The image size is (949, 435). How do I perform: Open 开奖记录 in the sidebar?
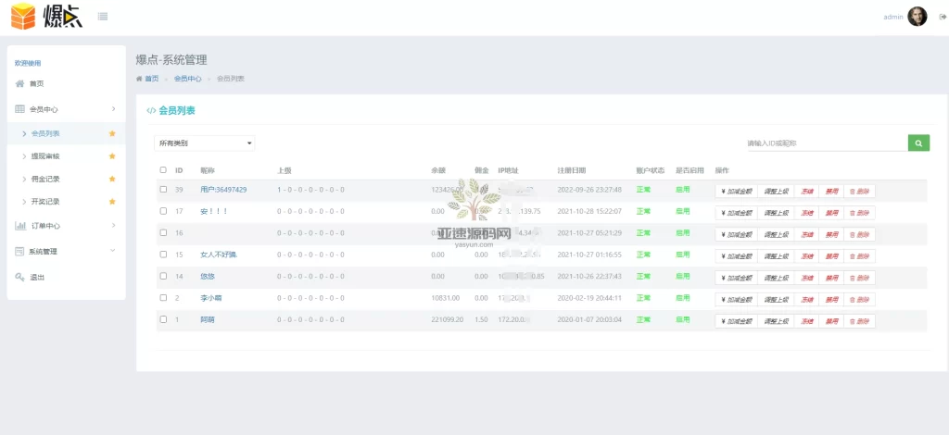[x=66, y=201]
